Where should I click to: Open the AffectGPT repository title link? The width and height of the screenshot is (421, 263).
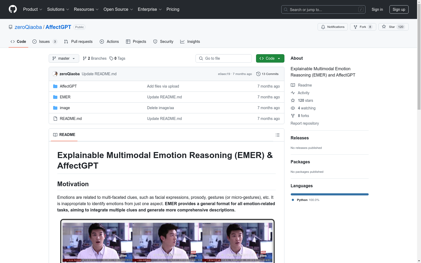pos(58,27)
